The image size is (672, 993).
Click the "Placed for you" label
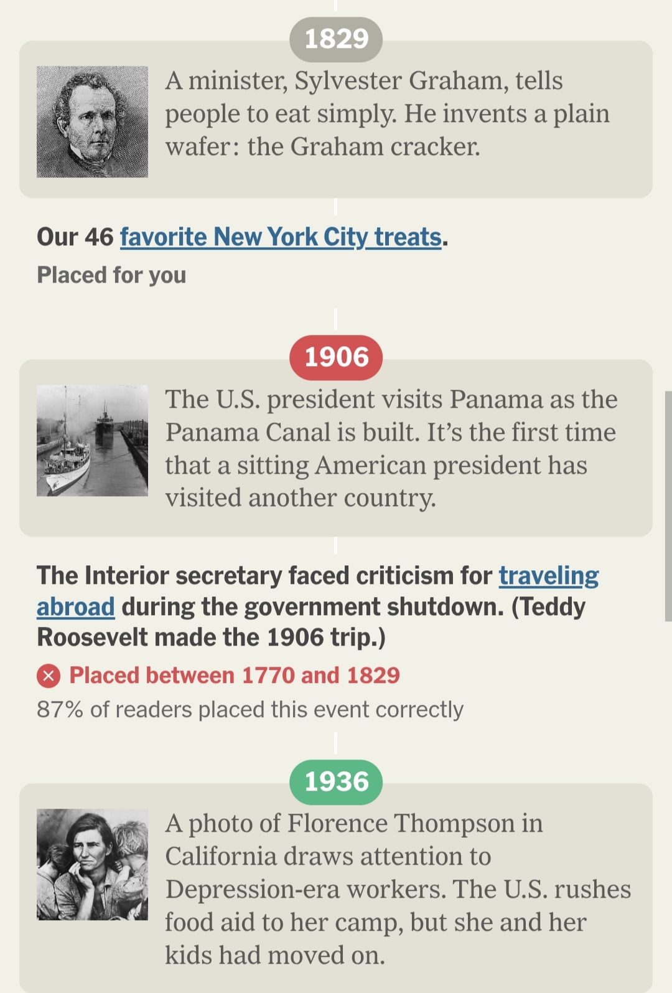[x=111, y=275]
